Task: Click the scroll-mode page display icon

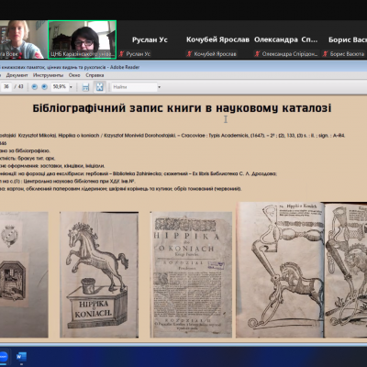Action: (85, 87)
